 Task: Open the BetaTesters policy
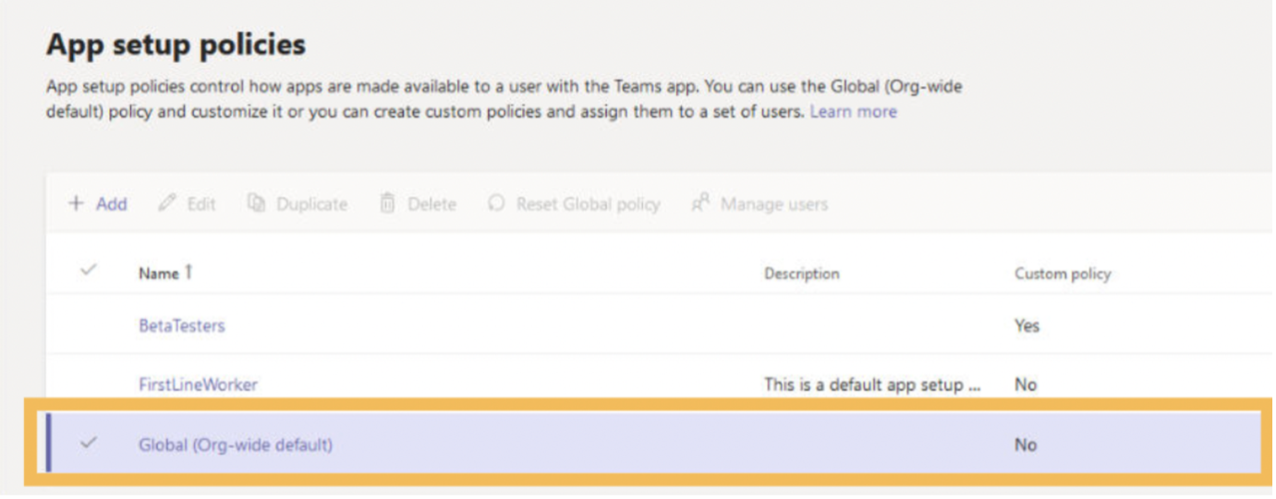click(x=181, y=325)
